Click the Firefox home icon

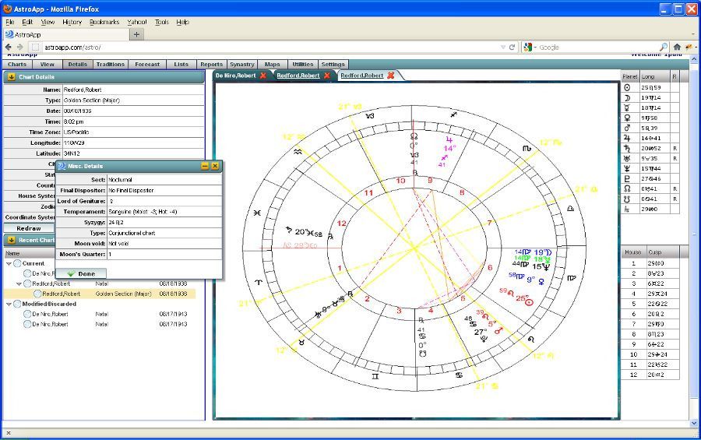(x=677, y=47)
